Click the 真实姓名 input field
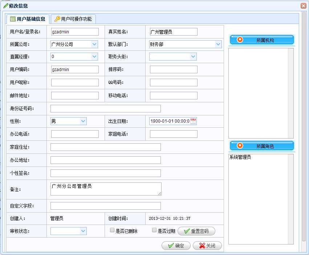Viewport: 309px width, 255px height. click(174, 32)
